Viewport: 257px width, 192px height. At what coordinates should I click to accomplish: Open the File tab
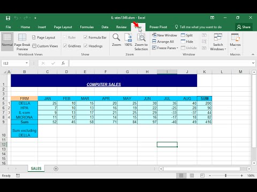click(x=8, y=27)
